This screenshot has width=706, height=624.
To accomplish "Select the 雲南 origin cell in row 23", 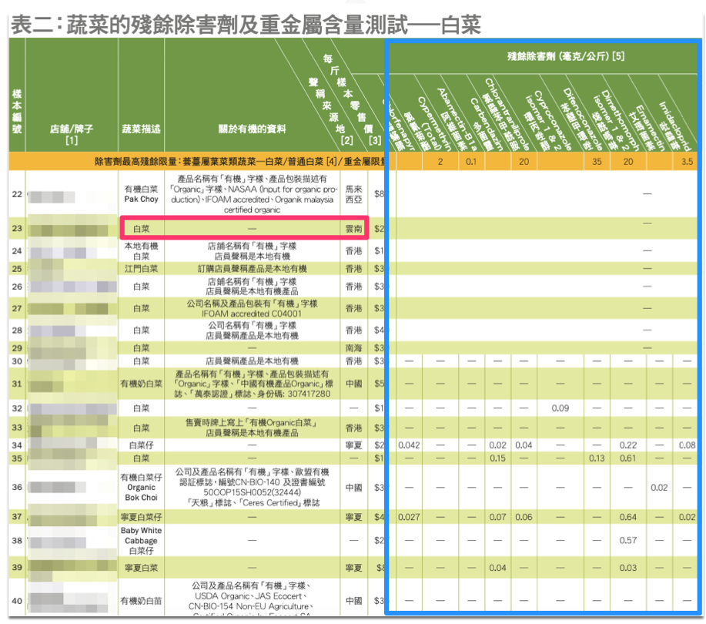I will 353,228.
